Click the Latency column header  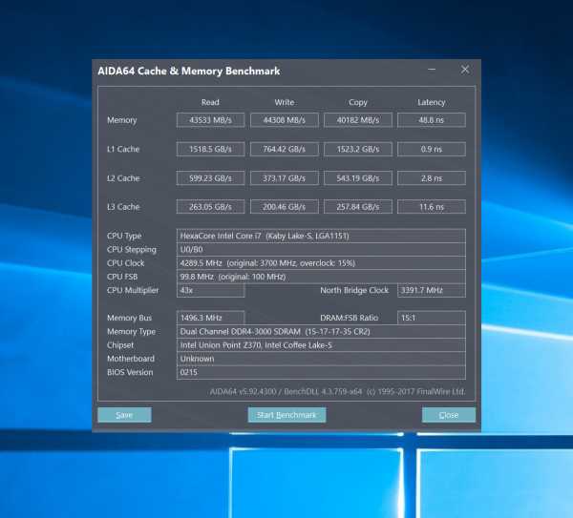tap(432, 103)
